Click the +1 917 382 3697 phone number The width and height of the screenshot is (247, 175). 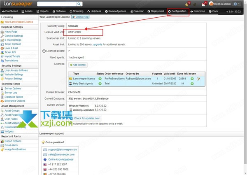[58, 164]
